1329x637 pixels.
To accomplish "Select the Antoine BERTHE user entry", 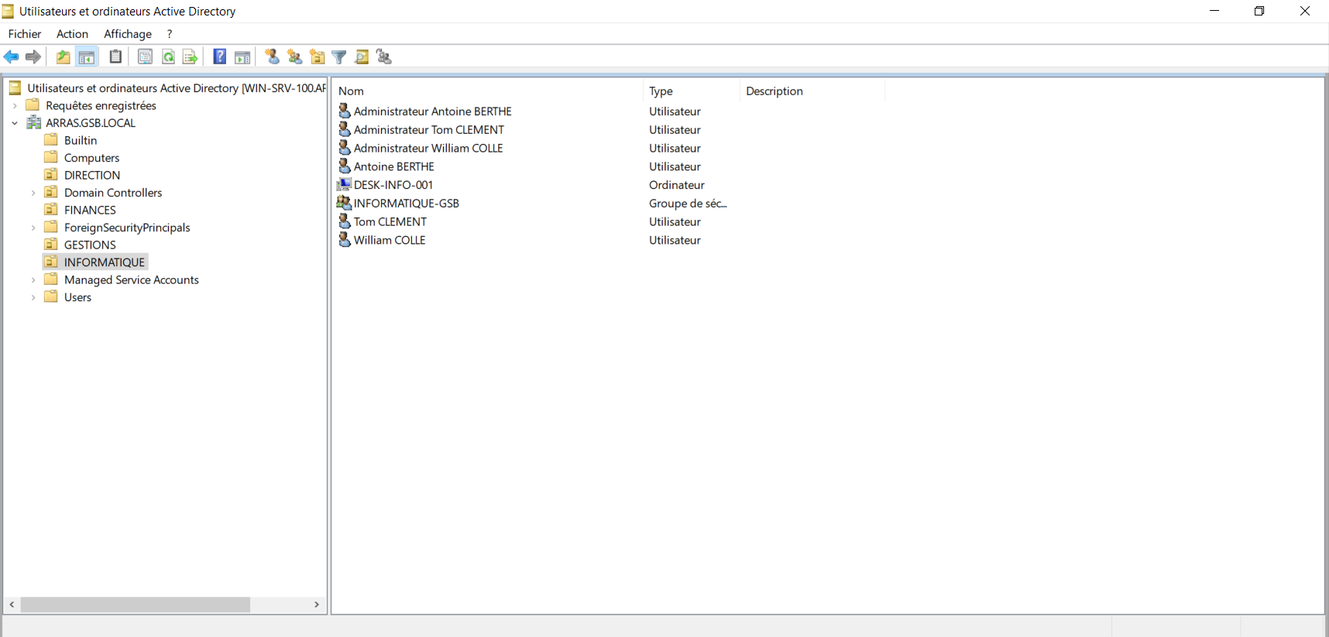I will coord(394,166).
